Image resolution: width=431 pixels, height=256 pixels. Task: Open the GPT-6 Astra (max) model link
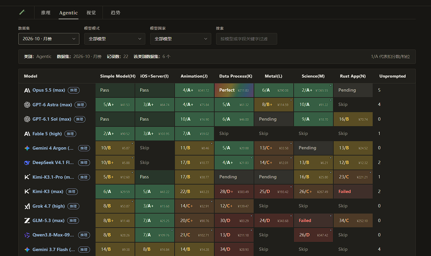[52, 105]
